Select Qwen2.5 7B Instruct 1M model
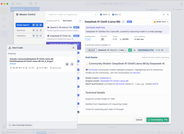Screen dimensions: 184x134 coord(63,29)
